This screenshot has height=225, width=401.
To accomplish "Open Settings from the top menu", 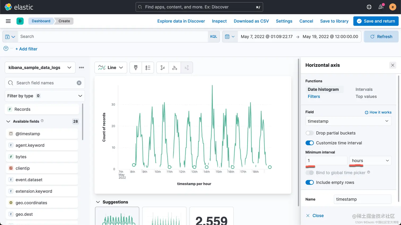I will click(284, 21).
